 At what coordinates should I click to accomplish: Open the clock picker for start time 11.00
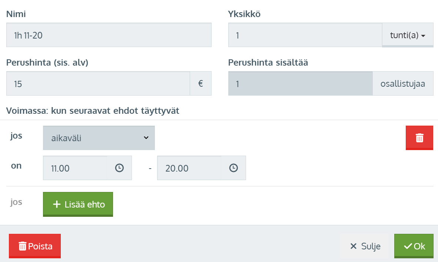[119, 168]
